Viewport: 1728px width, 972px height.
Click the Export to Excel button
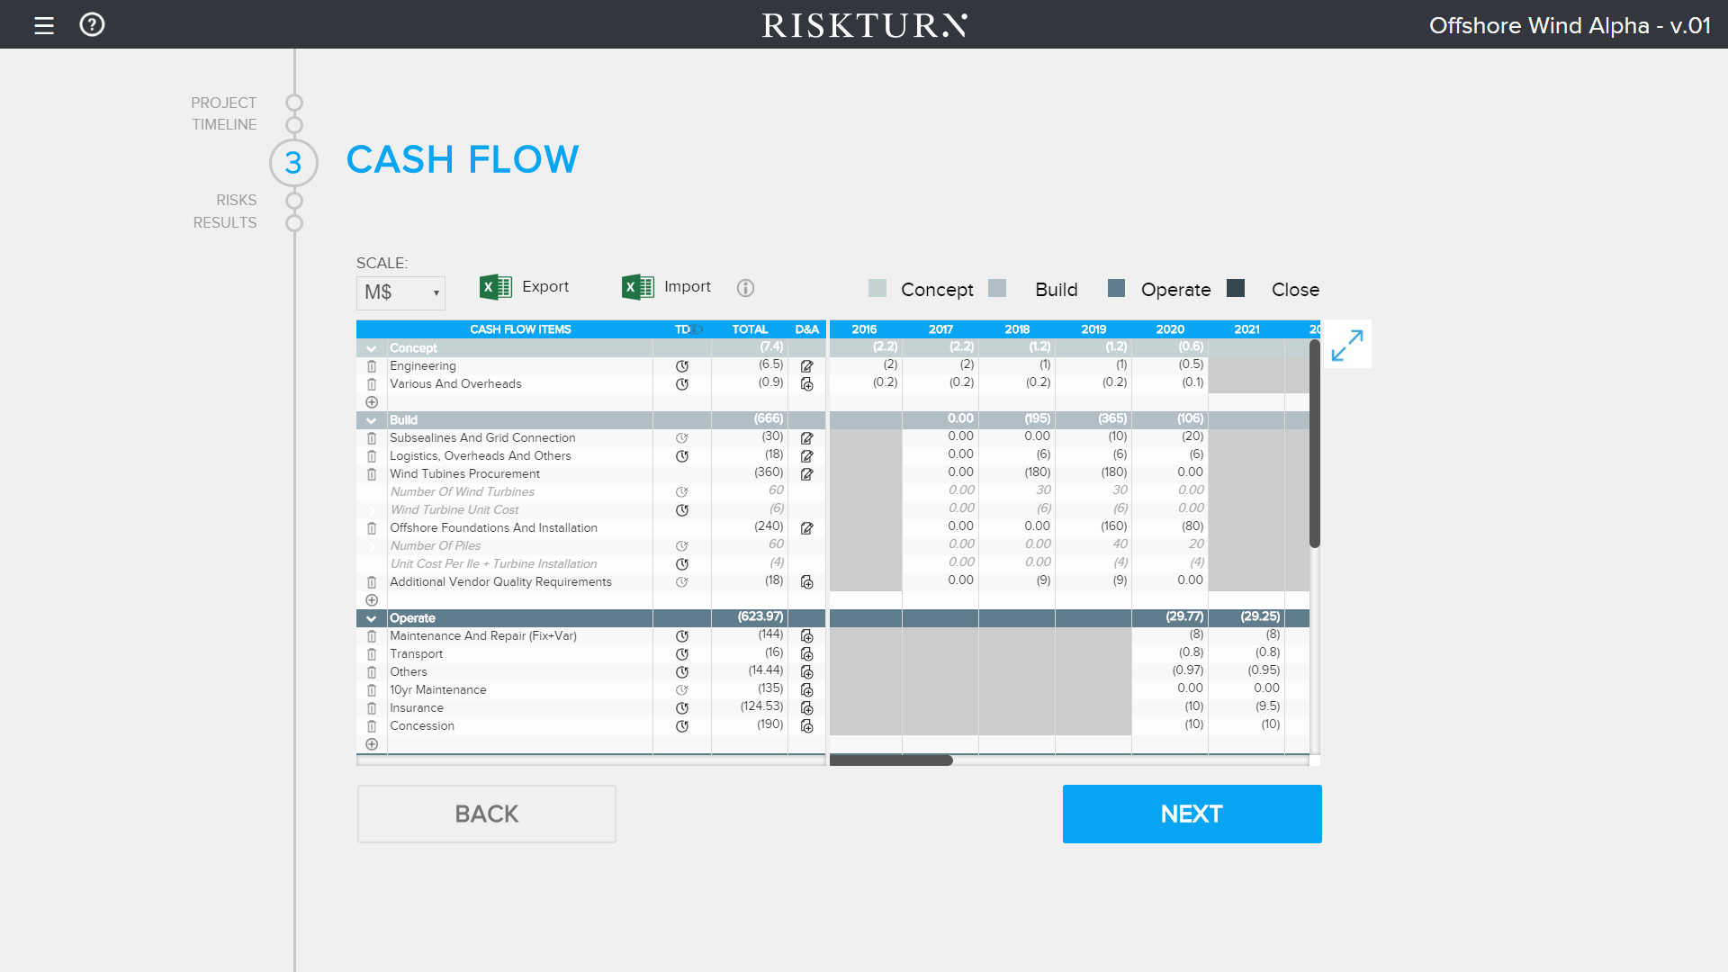(525, 287)
